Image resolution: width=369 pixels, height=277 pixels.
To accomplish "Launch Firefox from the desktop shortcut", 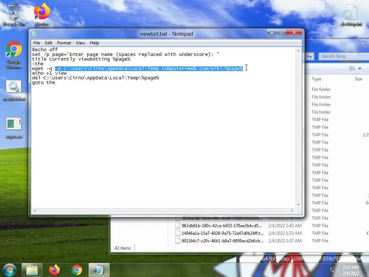I will coord(42,14).
